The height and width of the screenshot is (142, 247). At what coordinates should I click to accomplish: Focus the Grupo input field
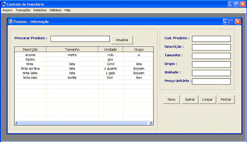(x=211, y=64)
